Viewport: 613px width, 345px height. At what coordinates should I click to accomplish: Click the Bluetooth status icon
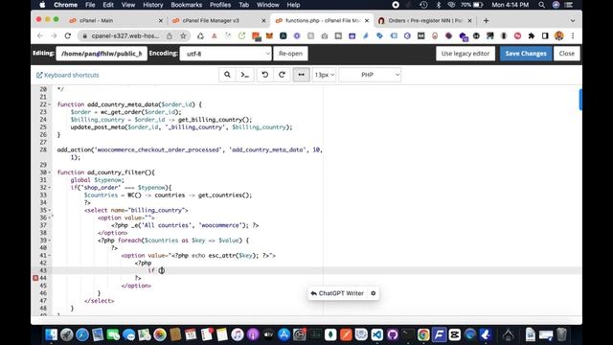coord(439,5)
